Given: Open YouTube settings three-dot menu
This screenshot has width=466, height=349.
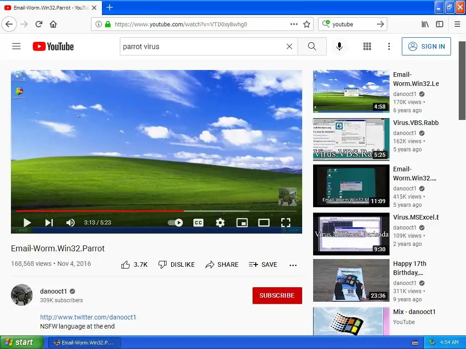Looking at the screenshot, I should (x=389, y=46).
